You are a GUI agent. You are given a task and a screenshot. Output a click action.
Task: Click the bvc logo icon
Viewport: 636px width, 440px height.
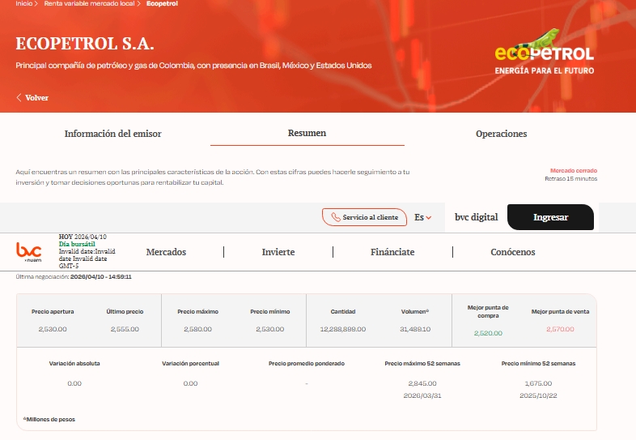click(x=29, y=251)
